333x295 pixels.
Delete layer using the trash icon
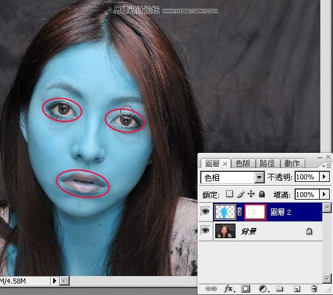(314, 289)
